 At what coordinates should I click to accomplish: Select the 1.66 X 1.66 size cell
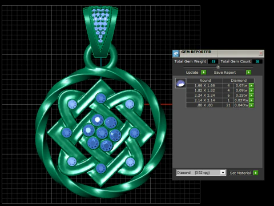(x=204, y=85)
